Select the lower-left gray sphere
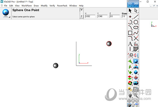The height and width of the screenshot is (107, 158). (x=56, y=65)
